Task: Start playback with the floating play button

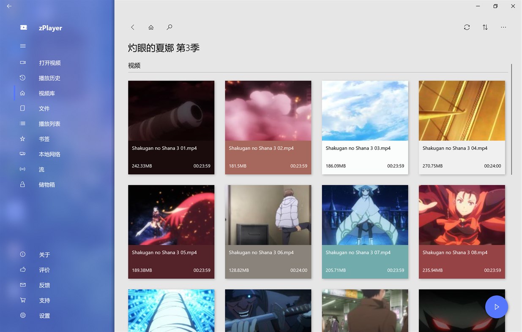Action: coord(496,307)
